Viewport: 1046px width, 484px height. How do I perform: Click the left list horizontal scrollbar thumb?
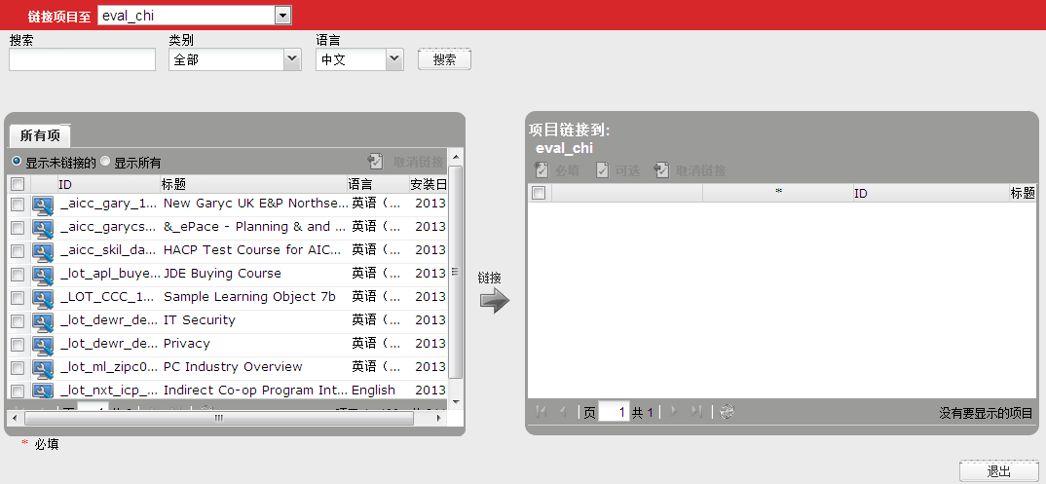pyautogui.click(x=219, y=418)
